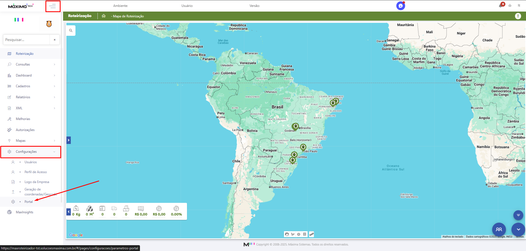Collapse the summary totals panel arrow

click(69, 212)
